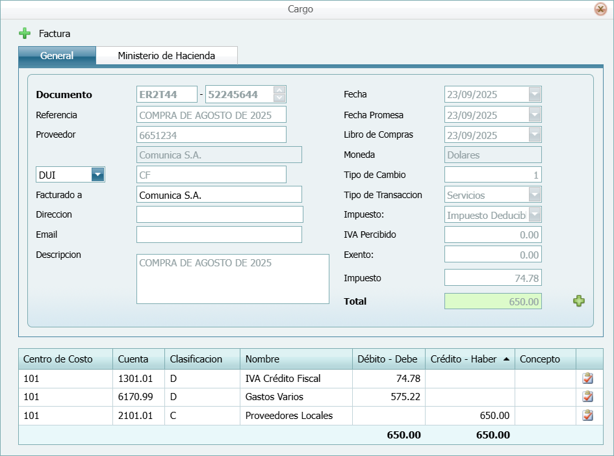
Task: Click the green Total amount field
Action: 492,301
